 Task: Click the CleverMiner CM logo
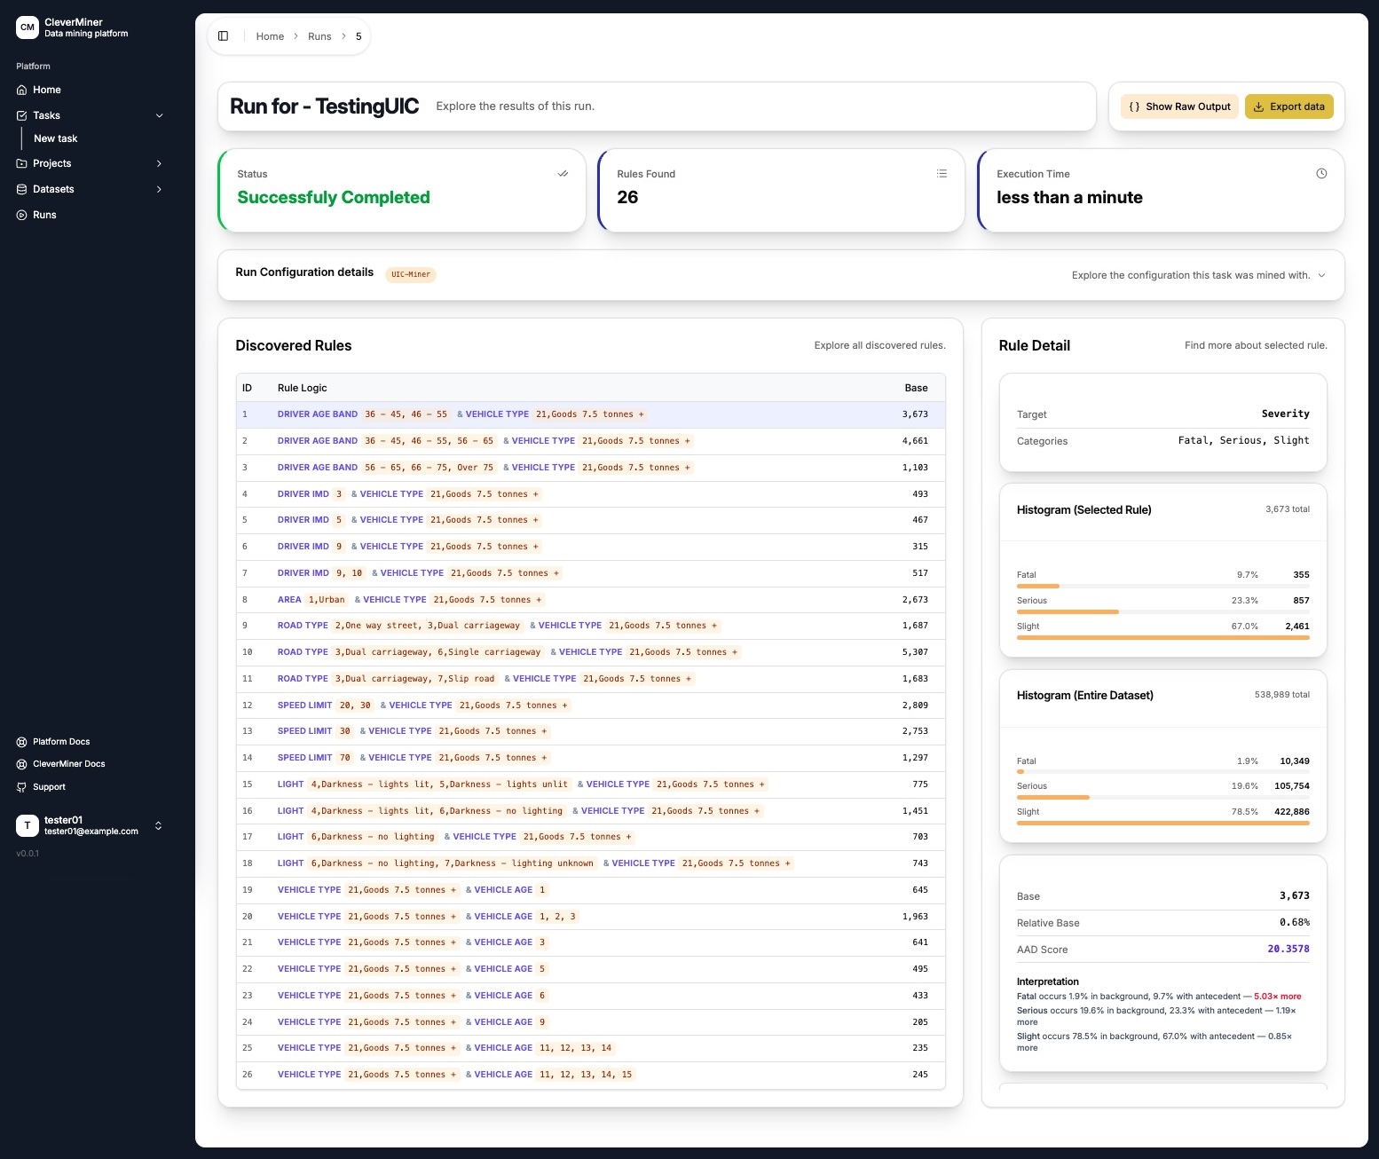28,28
